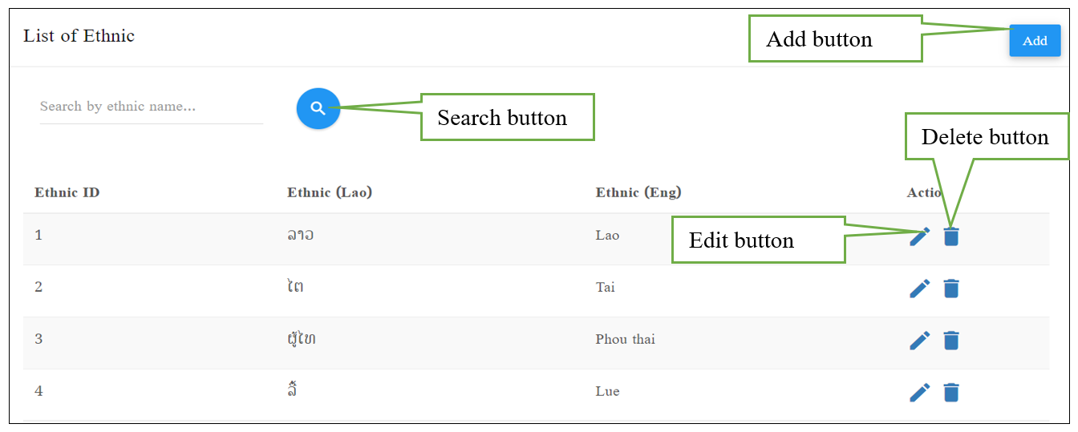Edit the Lao ethnic row
Image resolution: width=1078 pixels, height=432 pixels.
[x=920, y=236]
